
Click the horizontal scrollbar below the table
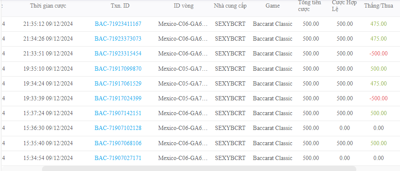[x=199, y=168]
